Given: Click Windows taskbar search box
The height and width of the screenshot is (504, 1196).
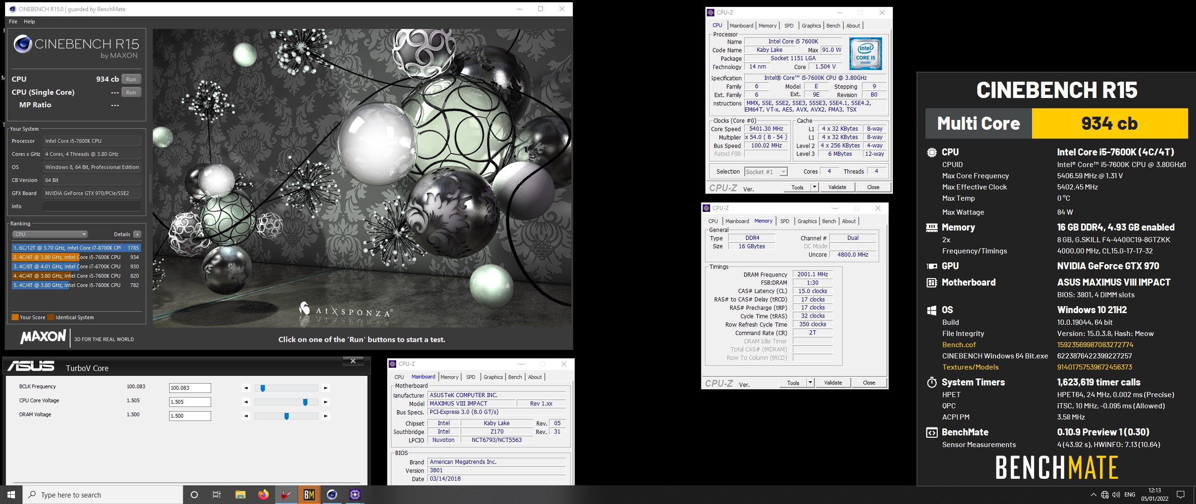Looking at the screenshot, I should point(103,495).
